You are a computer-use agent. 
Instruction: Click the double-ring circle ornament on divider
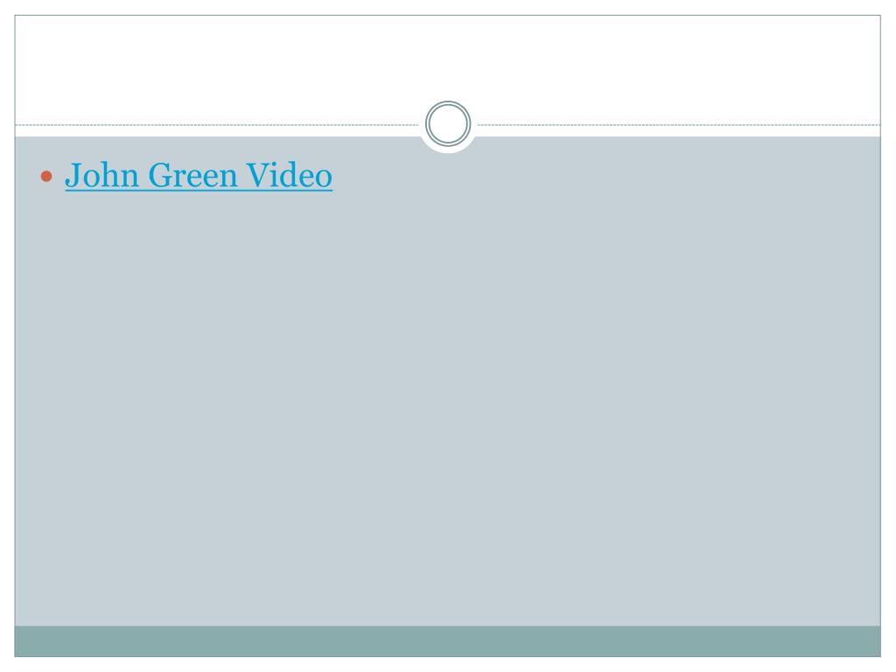(x=448, y=123)
